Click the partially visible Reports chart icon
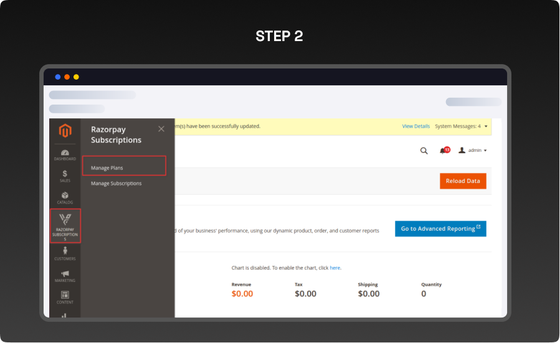560x343 pixels. tap(65, 315)
